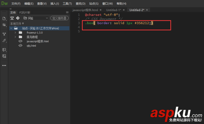The height and width of the screenshot is (124, 204).
Task: Click the border property name in code
Action: coord(104,23)
